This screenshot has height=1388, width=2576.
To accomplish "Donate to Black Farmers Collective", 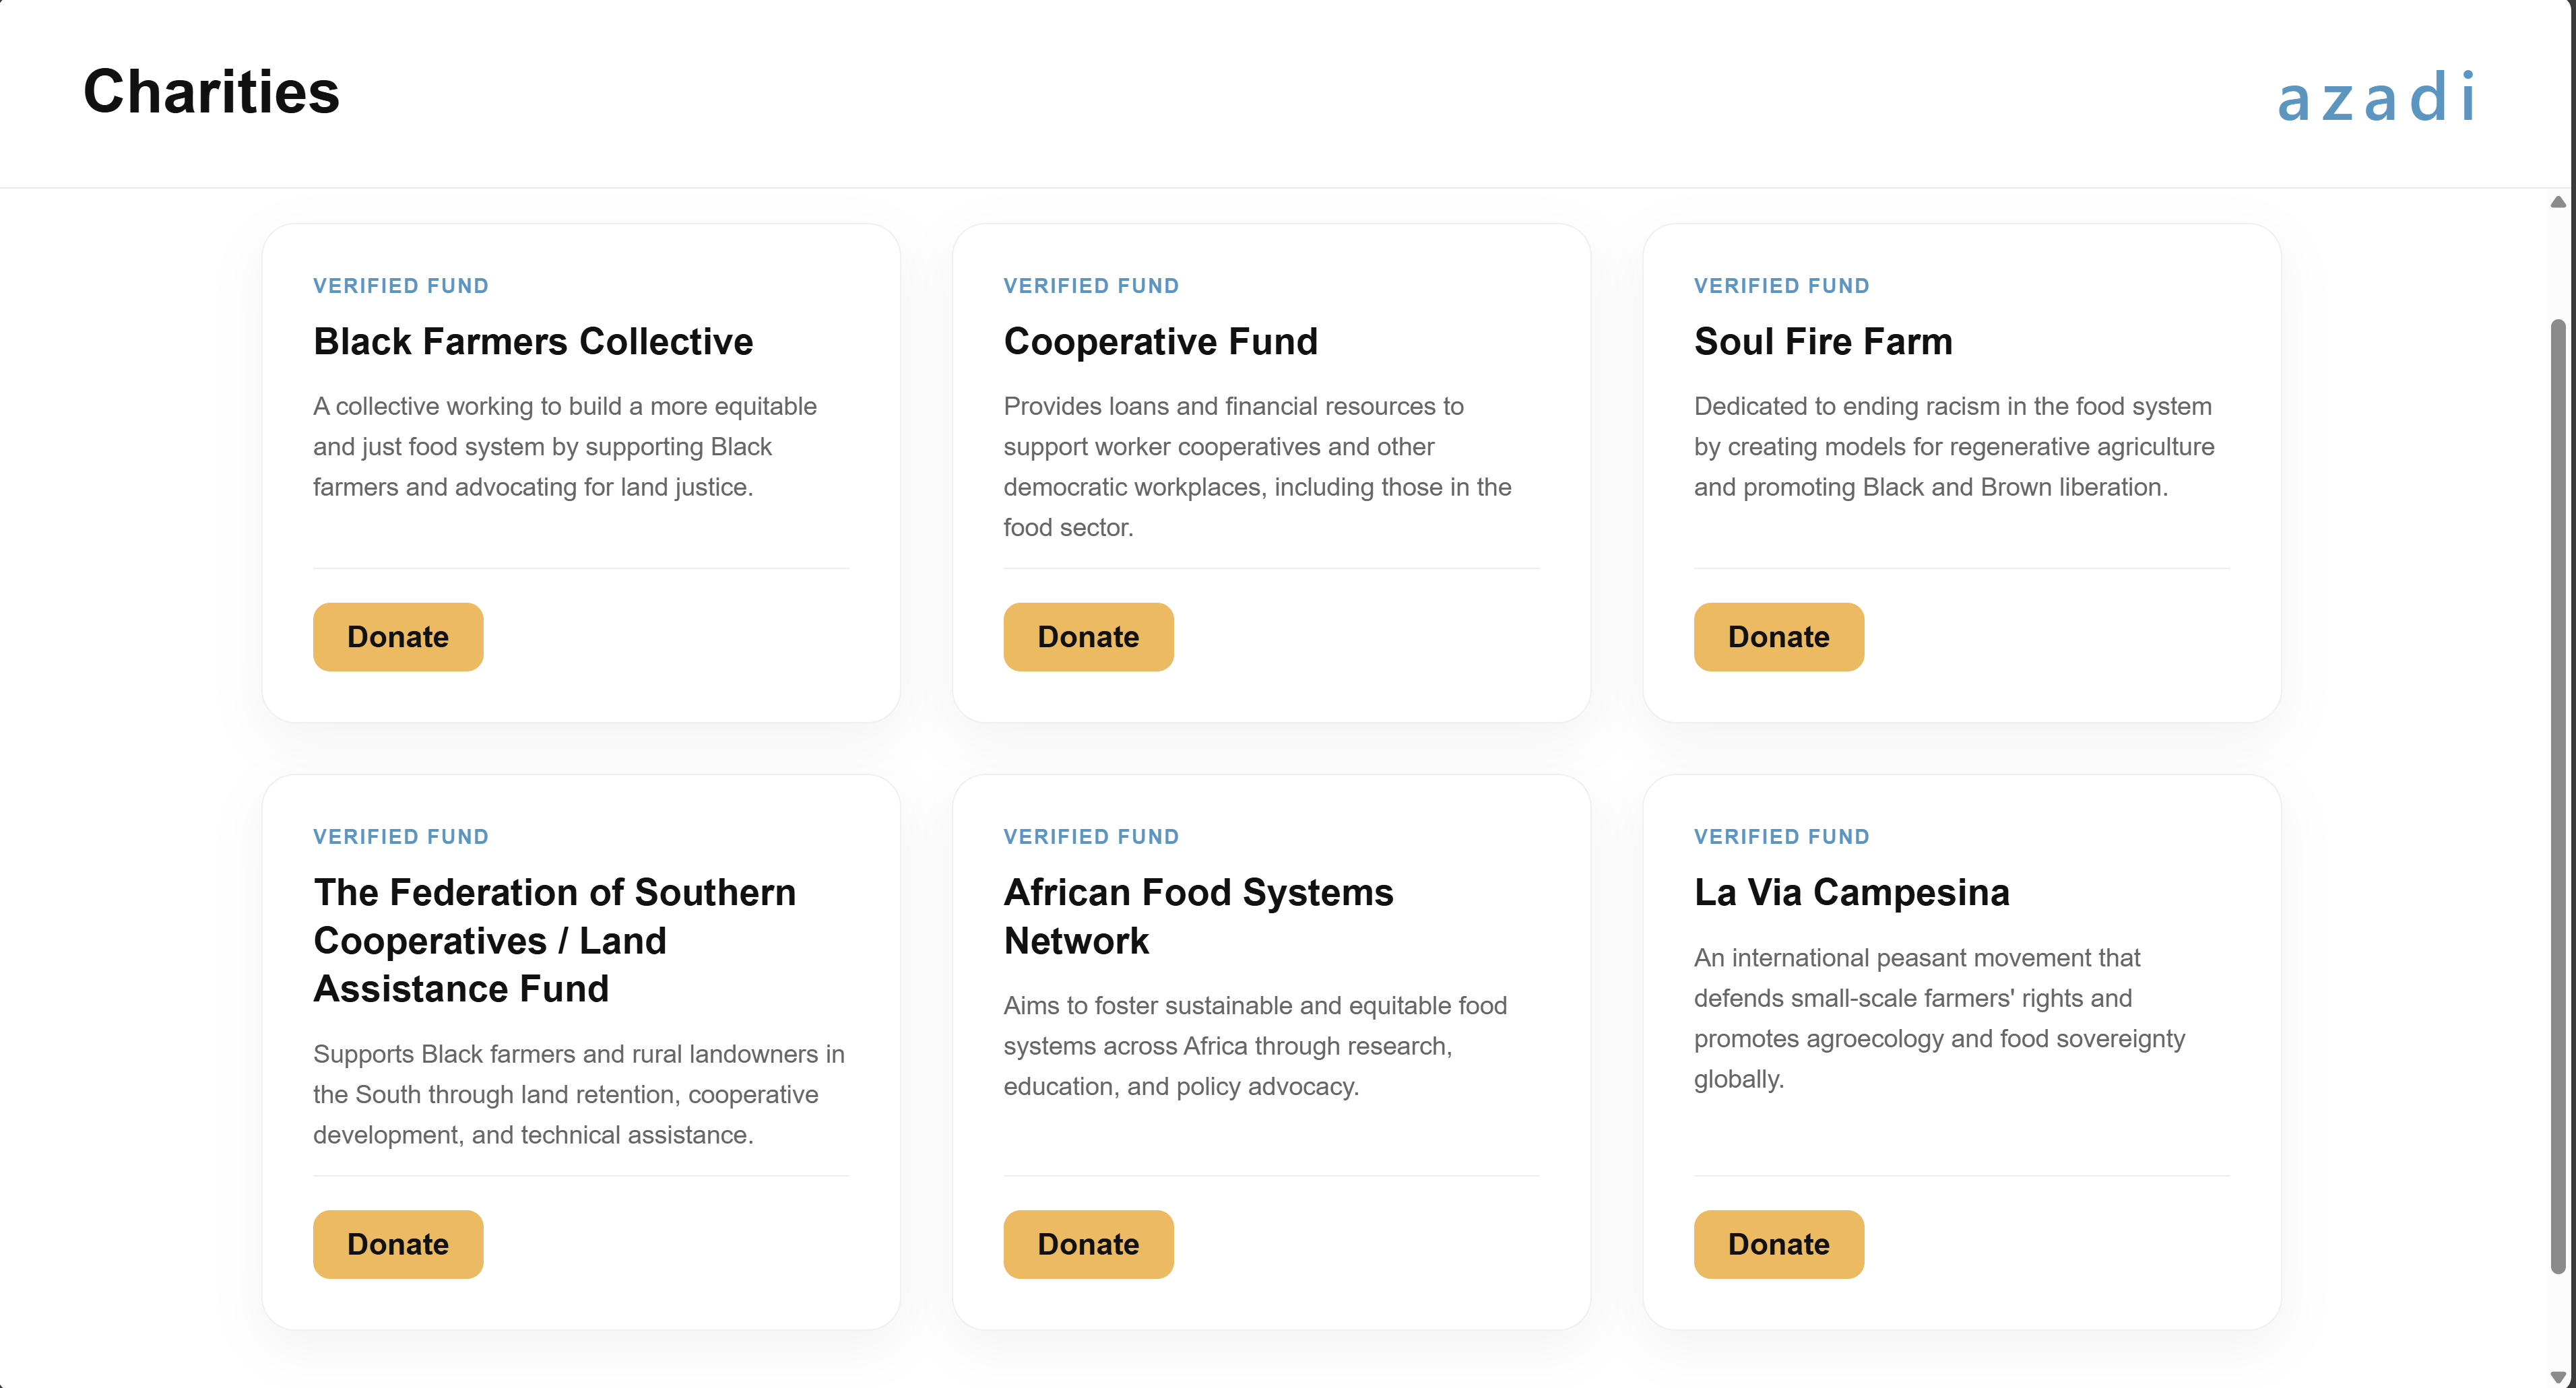I will coord(398,636).
